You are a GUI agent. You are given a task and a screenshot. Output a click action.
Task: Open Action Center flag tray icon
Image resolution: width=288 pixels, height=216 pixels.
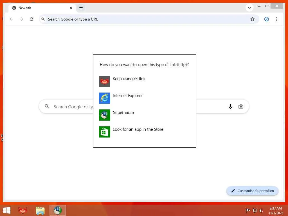tap(248, 210)
